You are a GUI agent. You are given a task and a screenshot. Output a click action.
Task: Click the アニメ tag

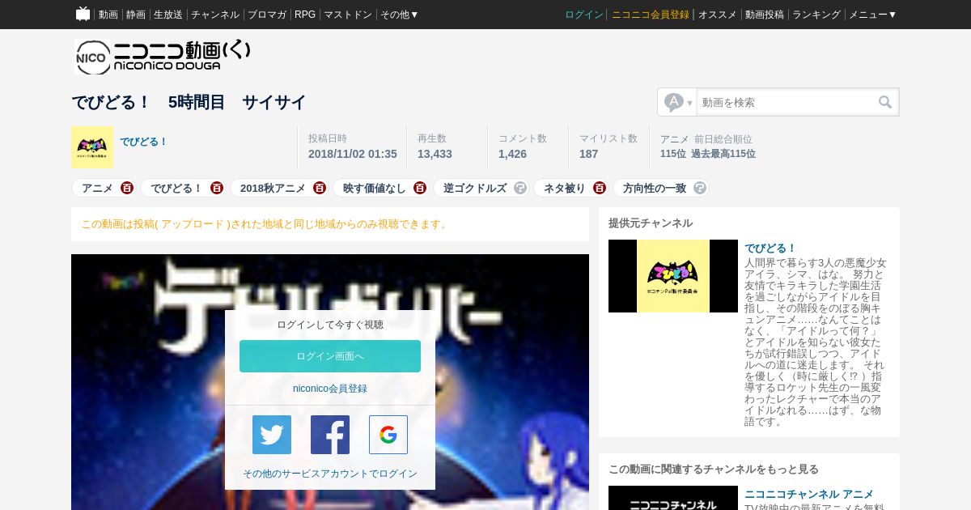tap(97, 188)
